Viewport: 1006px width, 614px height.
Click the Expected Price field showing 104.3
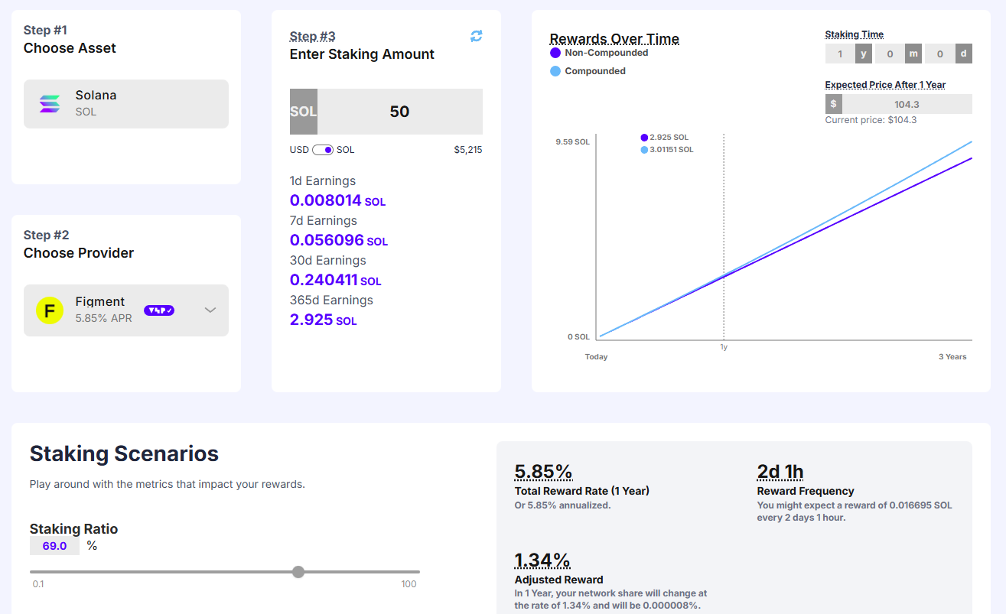point(907,104)
